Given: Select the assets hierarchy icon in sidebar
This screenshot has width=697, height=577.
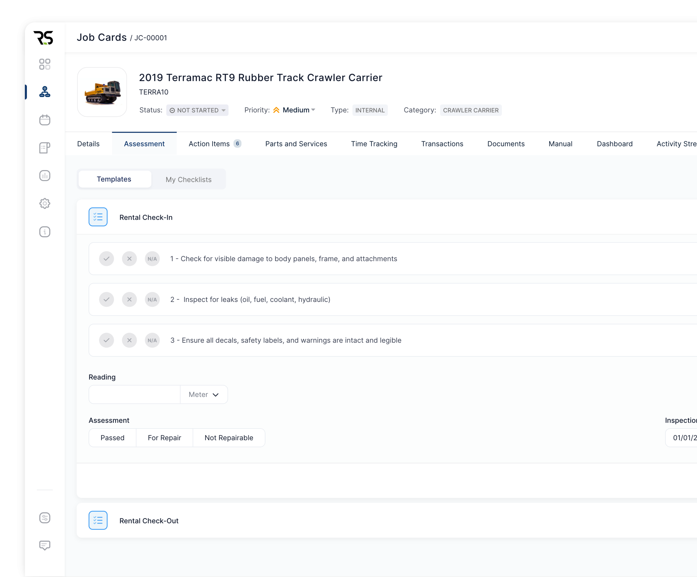Looking at the screenshot, I should pos(45,92).
